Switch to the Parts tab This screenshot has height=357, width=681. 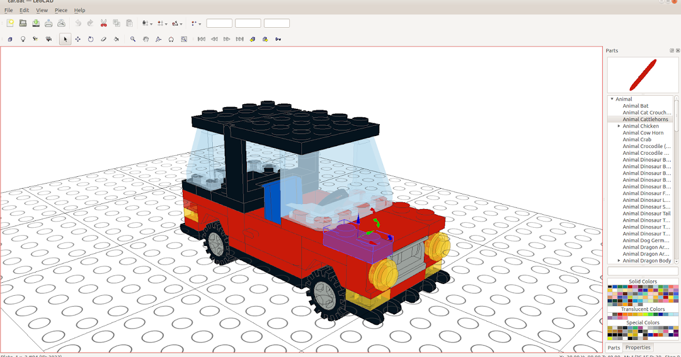tap(614, 347)
